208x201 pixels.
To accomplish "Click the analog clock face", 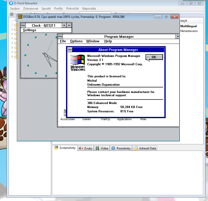I will coord(41,55).
